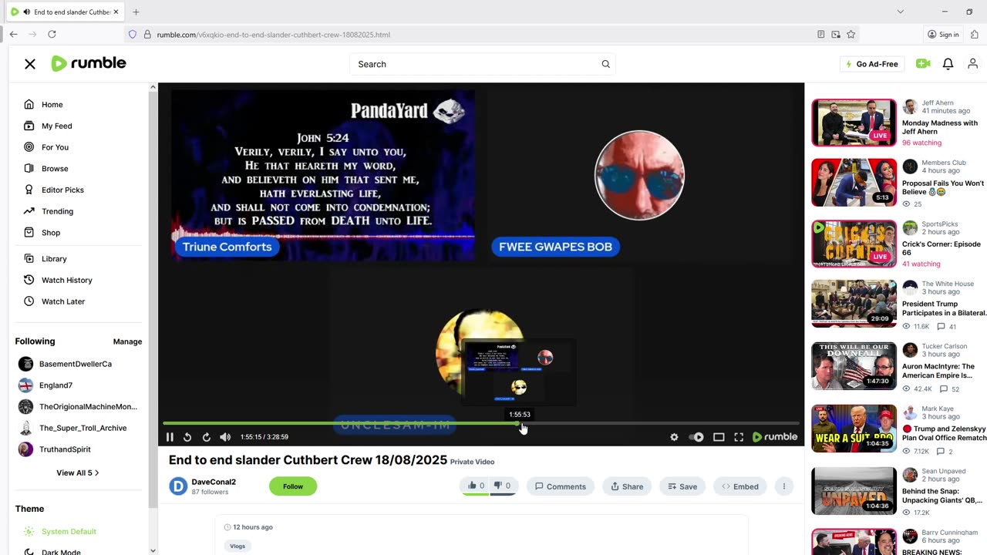Open the player settings gear
Image resolution: width=987 pixels, height=555 pixels.
coord(674,437)
